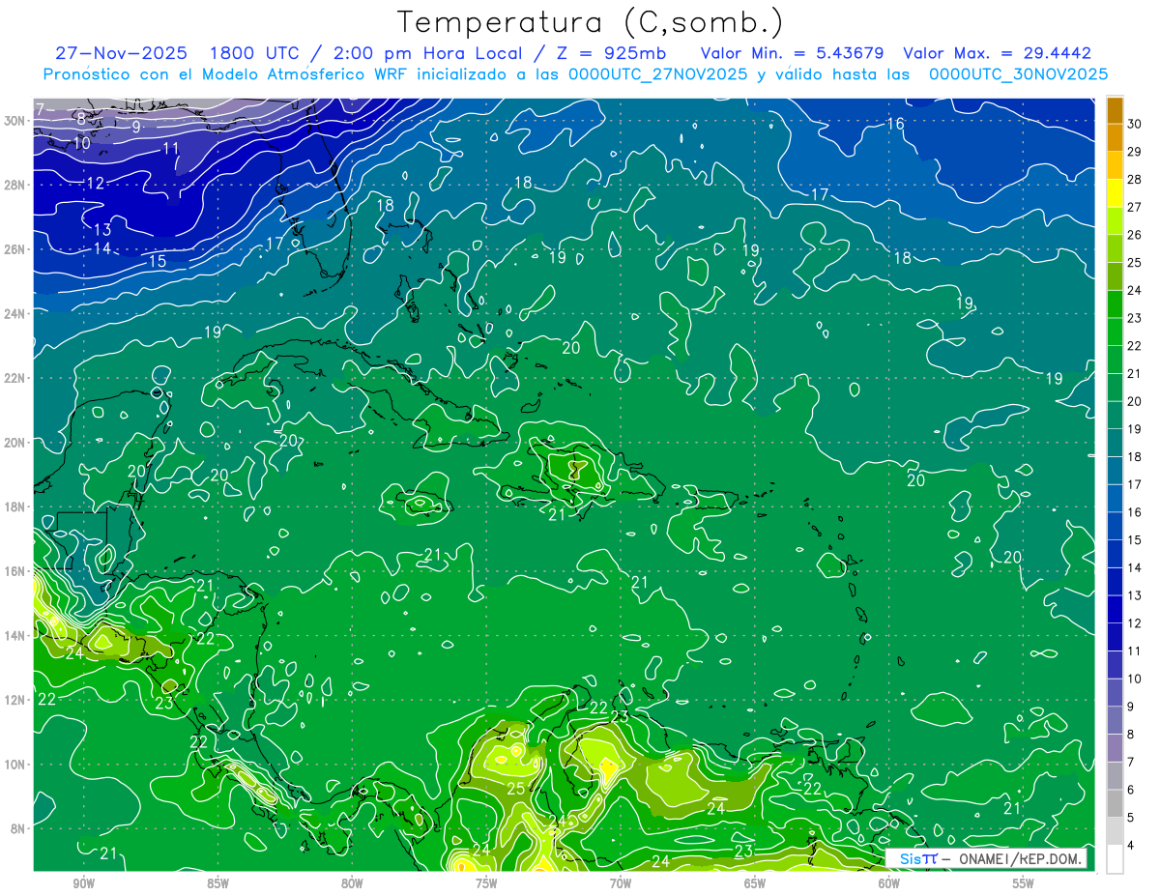Viewport: 1160px width, 896px height.
Task: Click the yellow color bar segment between 27 and 28
Action: point(1115,193)
